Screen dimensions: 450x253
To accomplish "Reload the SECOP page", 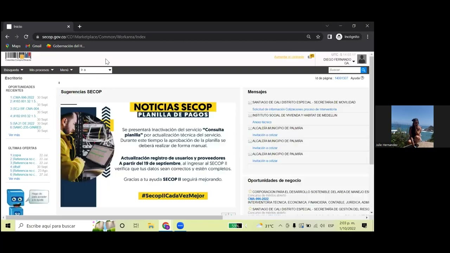I will (26, 37).
